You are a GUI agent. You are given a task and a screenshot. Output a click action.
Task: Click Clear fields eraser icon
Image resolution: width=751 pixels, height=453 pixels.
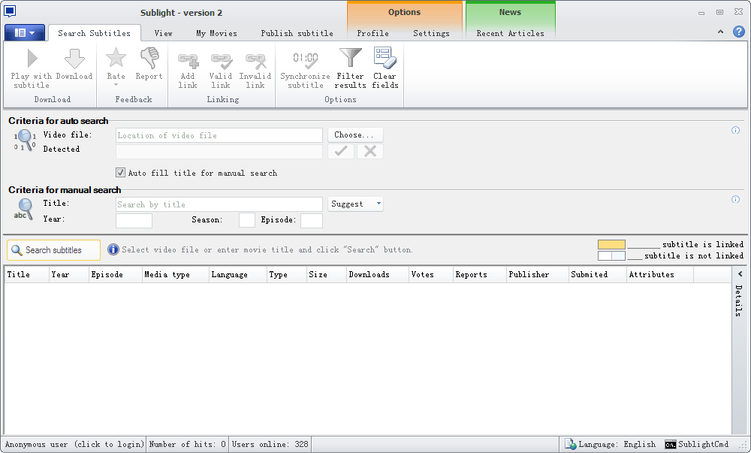click(x=385, y=57)
